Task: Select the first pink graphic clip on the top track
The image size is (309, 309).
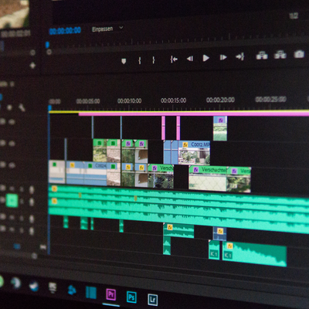Action: coord(163,128)
